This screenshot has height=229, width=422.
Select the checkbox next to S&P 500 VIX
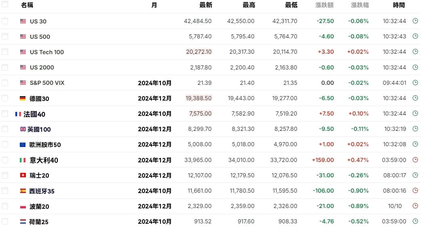click(x=5, y=83)
